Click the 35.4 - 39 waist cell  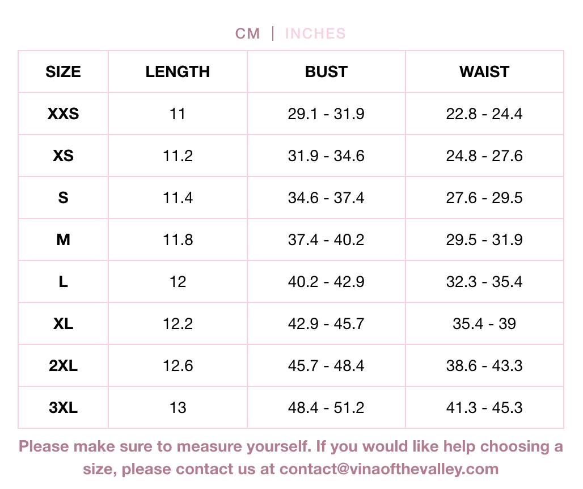click(x=484, y=324)
